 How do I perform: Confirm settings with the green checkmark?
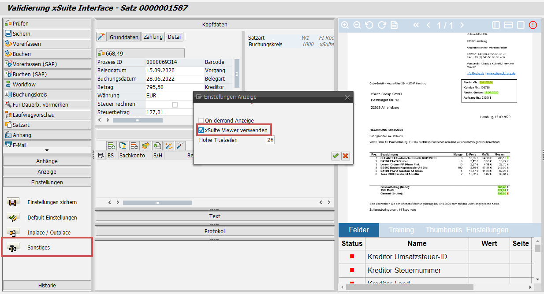336,155
